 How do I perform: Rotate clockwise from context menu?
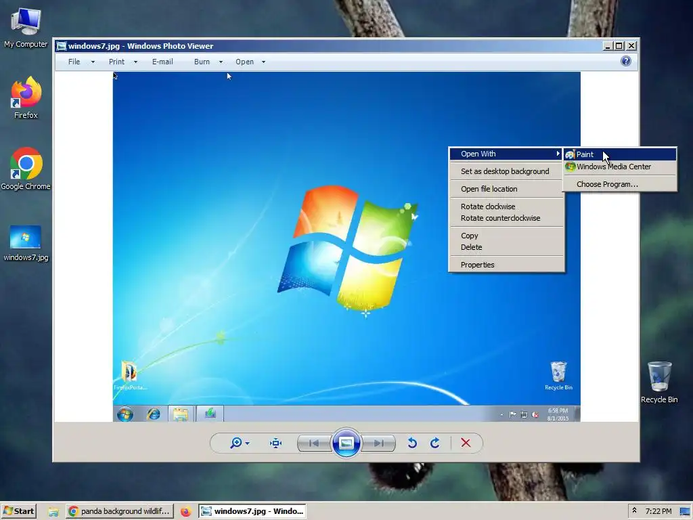tap(506, 207)
